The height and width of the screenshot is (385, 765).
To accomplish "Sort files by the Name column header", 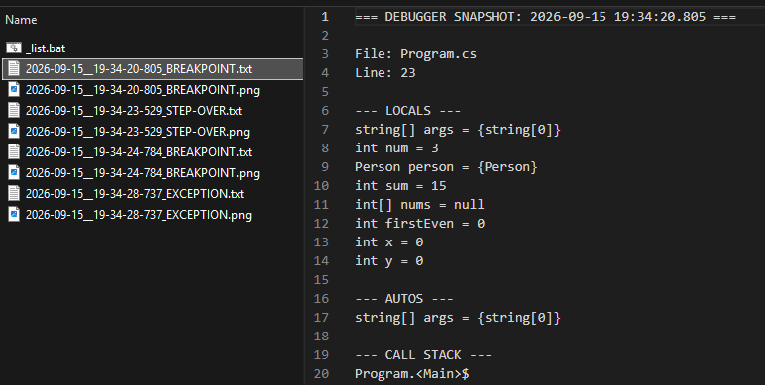I will click(x=21, y=20).
